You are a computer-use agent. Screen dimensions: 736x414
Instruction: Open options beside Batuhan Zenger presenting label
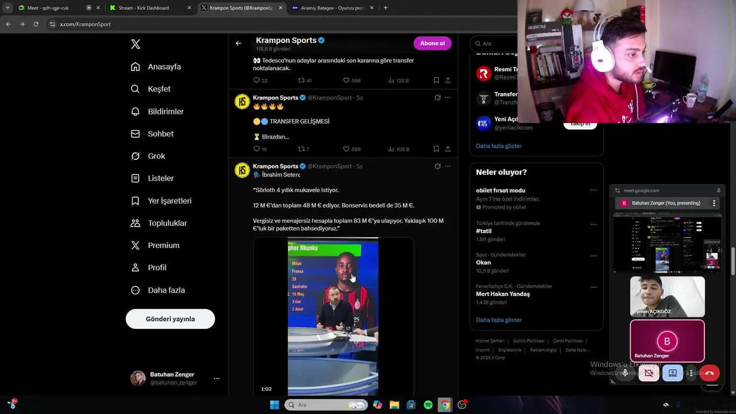pyautogui.click(x=714, y=203)
